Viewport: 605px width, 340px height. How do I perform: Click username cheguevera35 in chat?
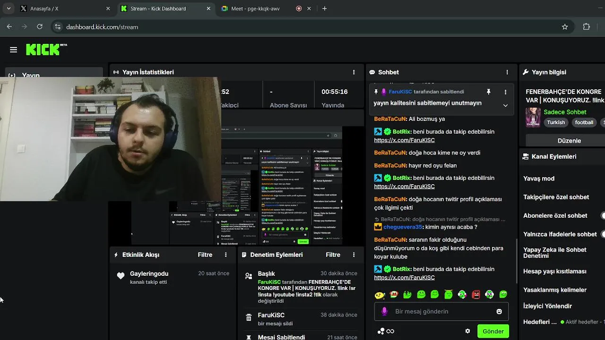pyautogui.click(x=403, y=227)
